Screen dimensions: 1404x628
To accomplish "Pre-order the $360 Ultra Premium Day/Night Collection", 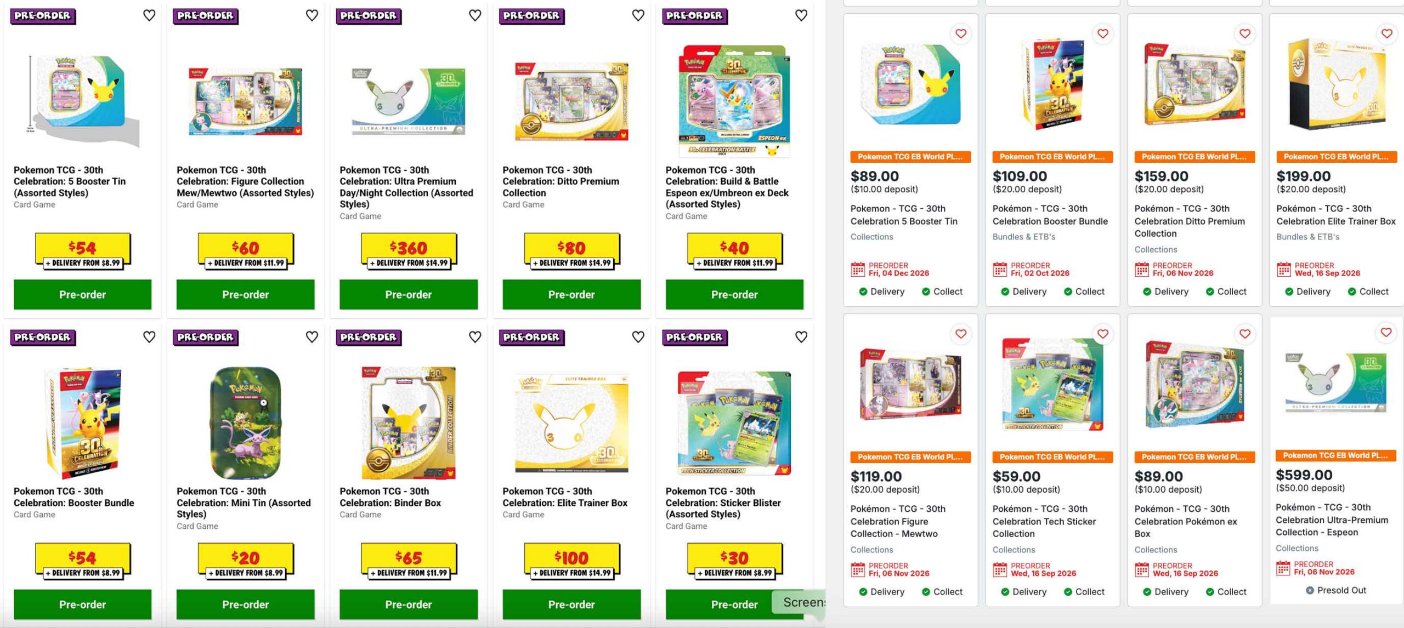I will coord(408,294).
